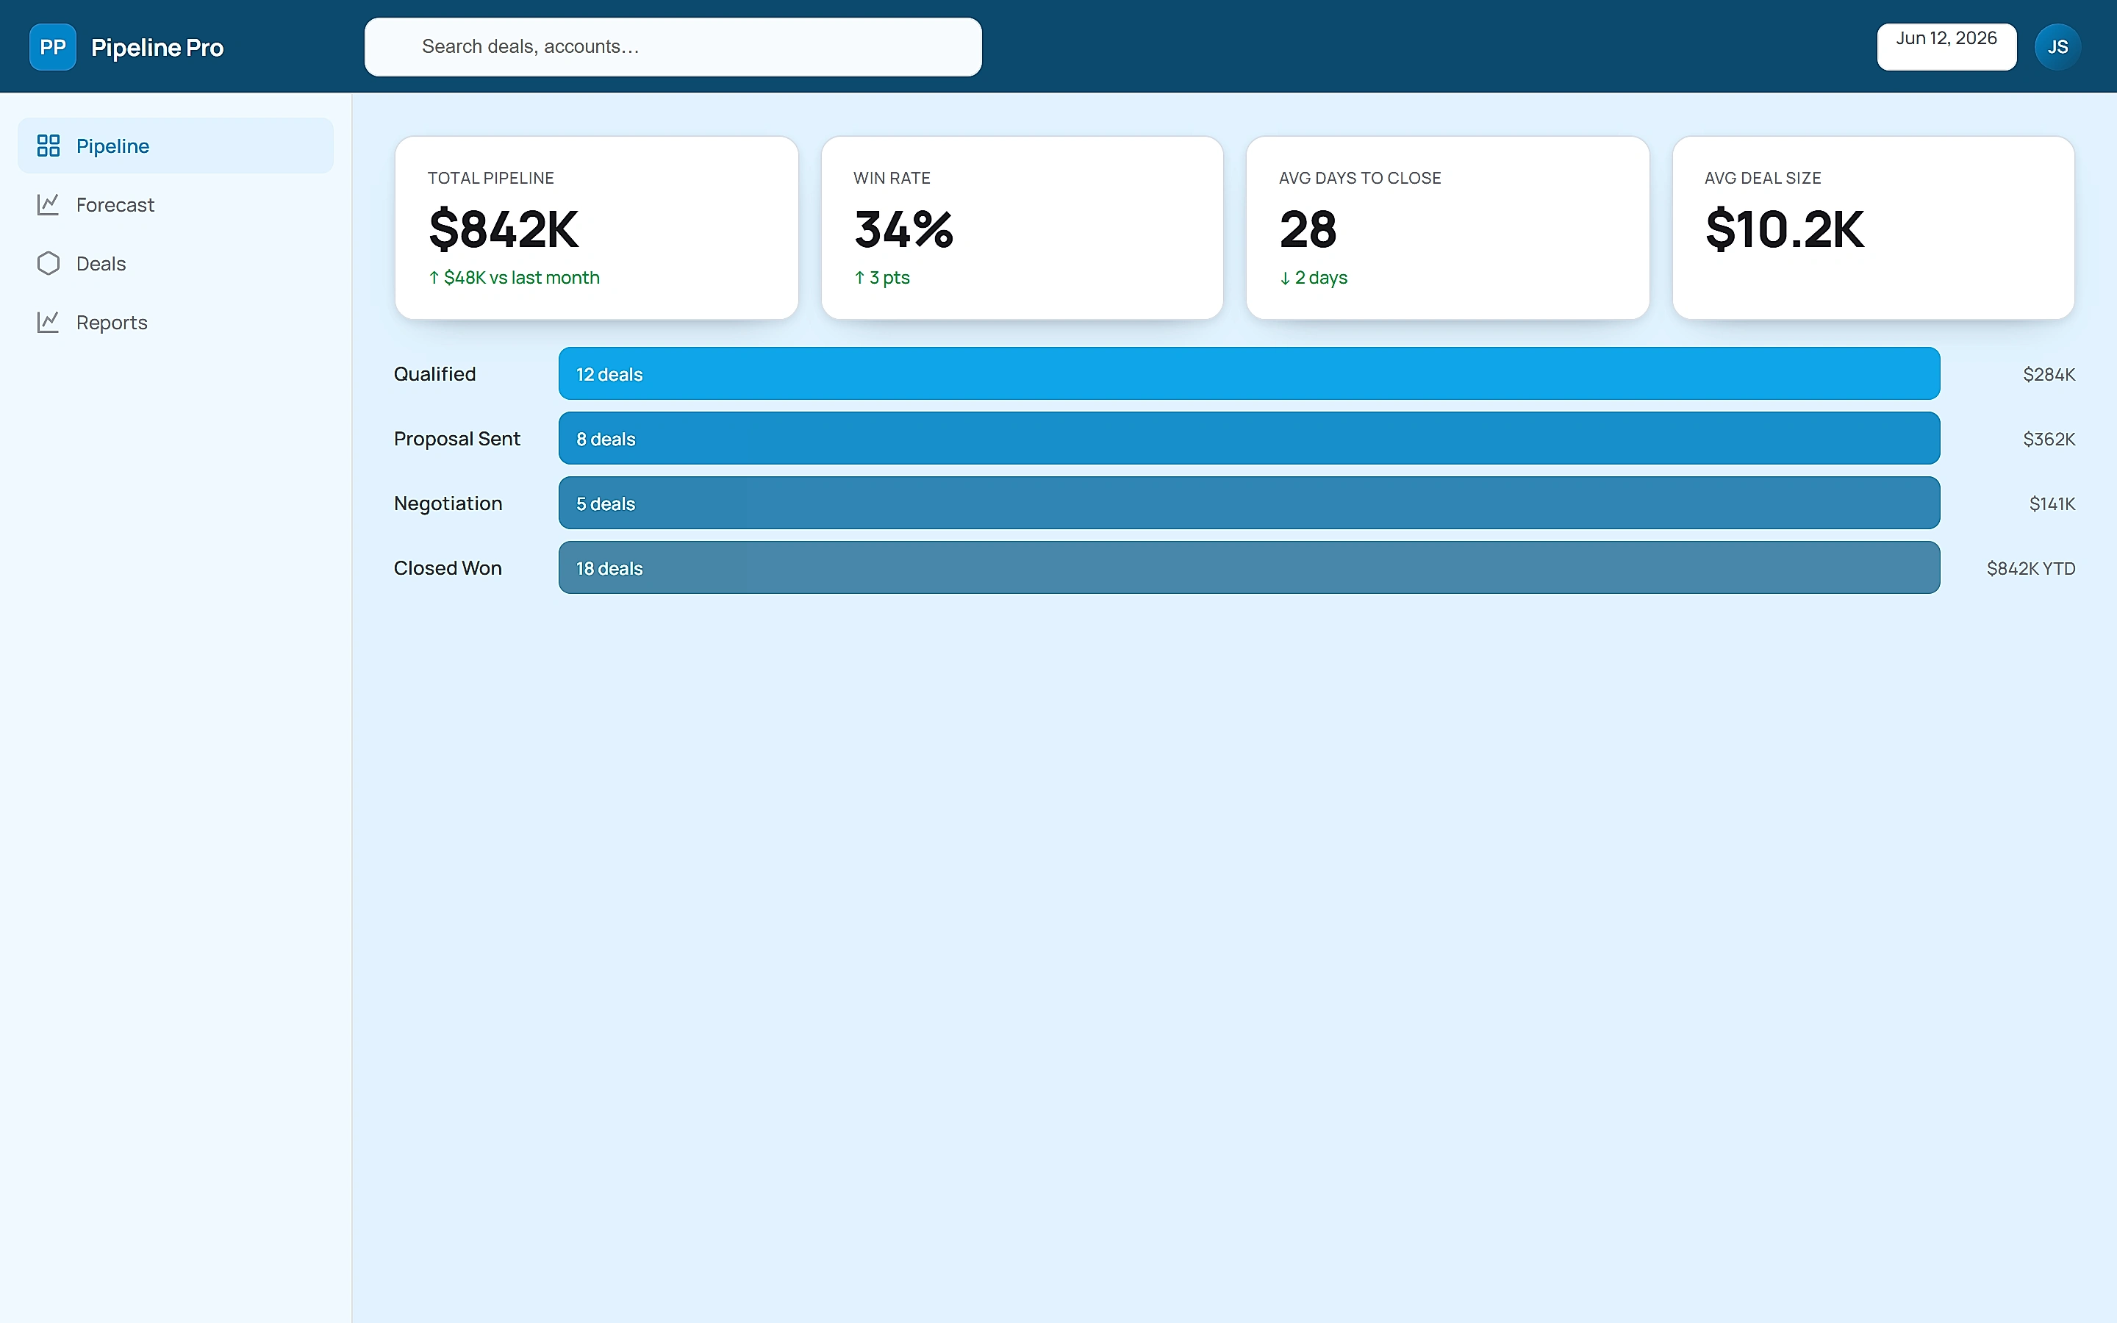Click the PP Pipeline Pro logo icon
The width and height of the screenshot is (2117, 1323).
(x=52, y=47)
